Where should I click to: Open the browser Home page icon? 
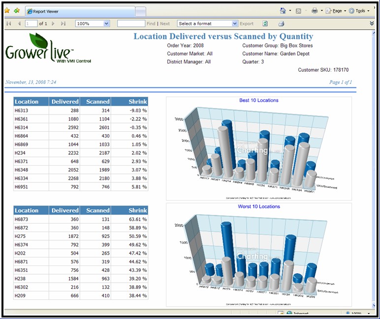(x=283, y=10)
